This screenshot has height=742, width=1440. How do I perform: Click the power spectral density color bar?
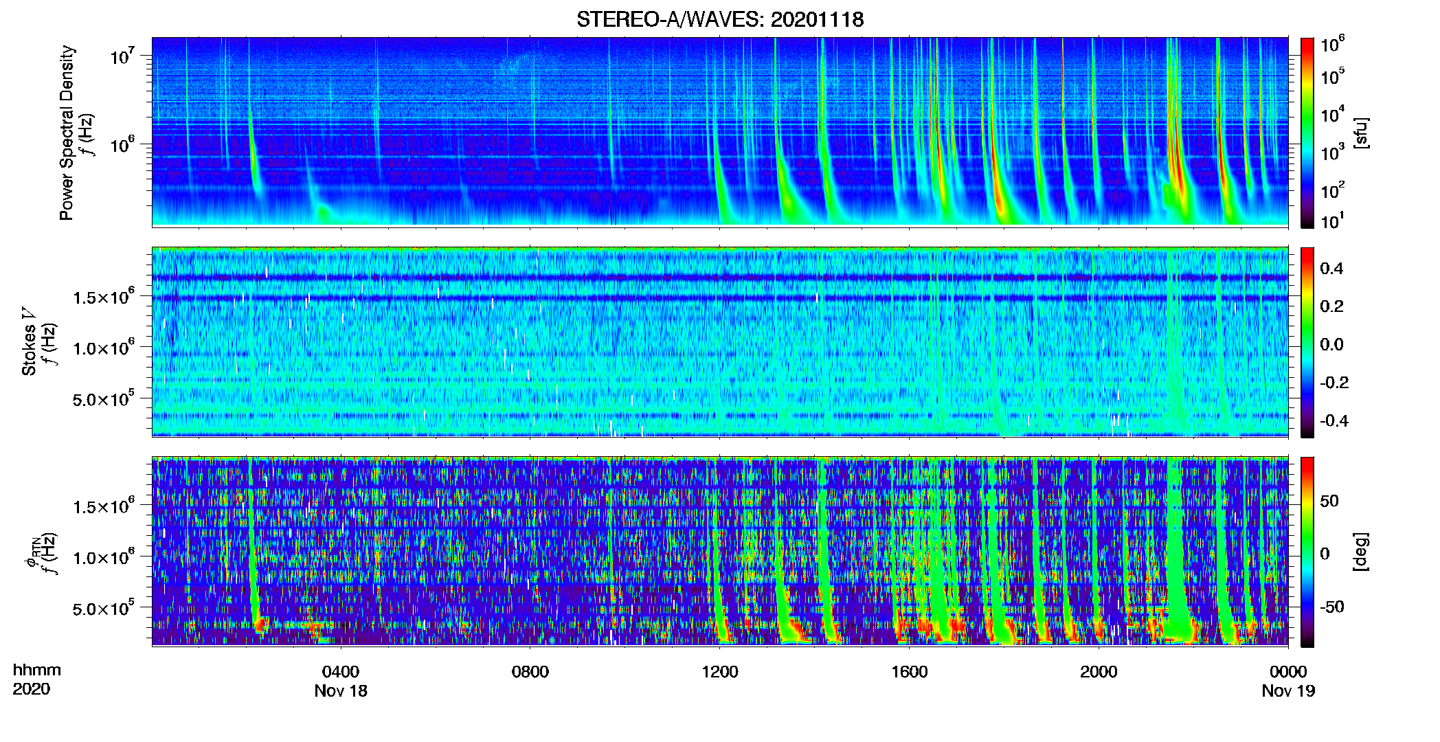1307,133
